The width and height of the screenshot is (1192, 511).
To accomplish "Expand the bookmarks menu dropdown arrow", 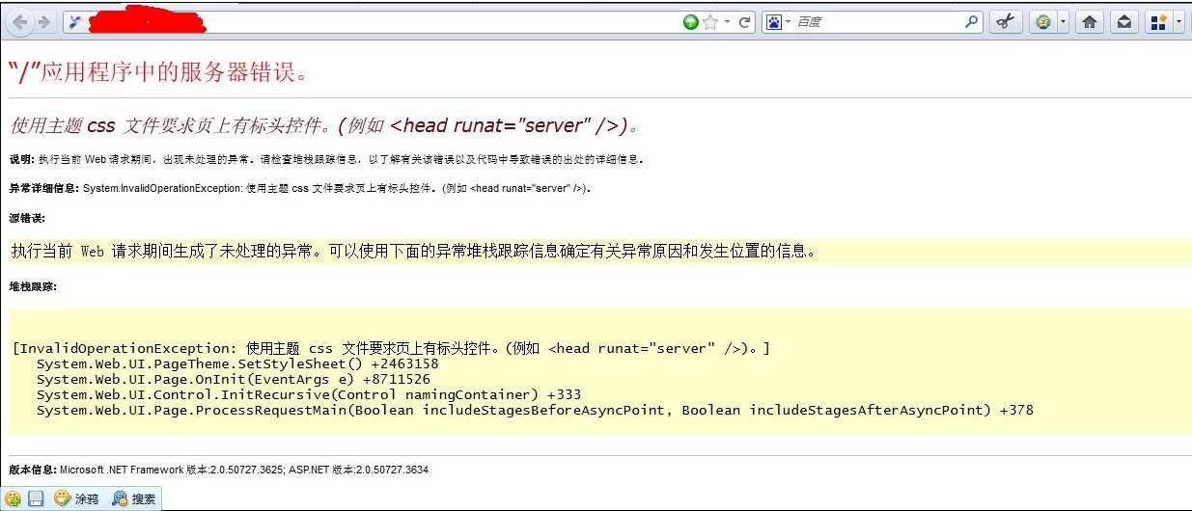I will (x=1178, y=22).
